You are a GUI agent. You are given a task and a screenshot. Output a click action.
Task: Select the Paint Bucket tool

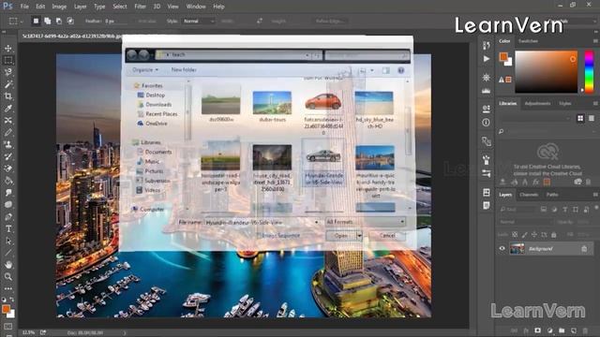(8, 181)
